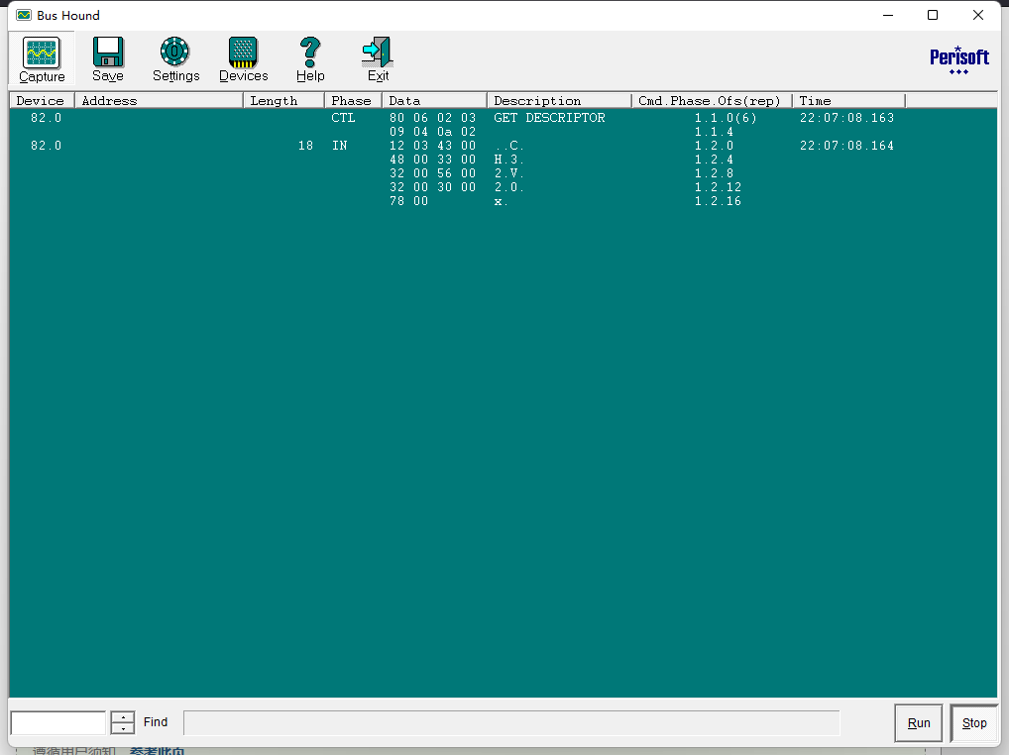Click the Address column header
Screen dimensions: 1009x755
pos(159,100)
